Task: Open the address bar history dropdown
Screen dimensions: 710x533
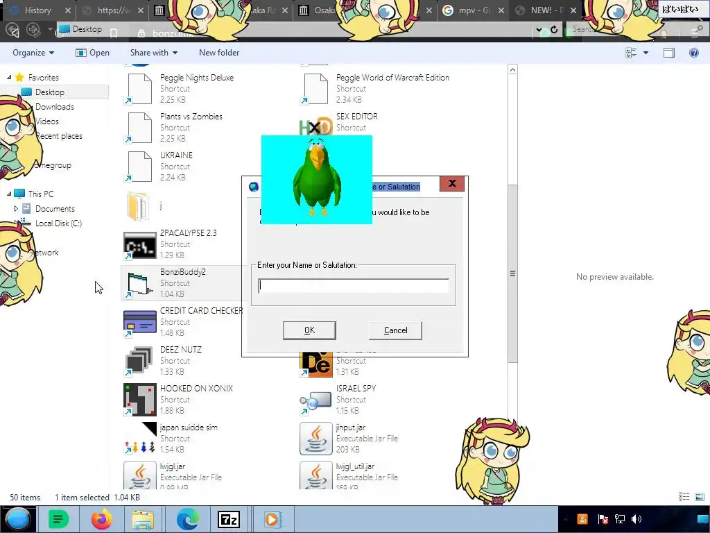Action: pyautogui.click(x=539, y=29)
